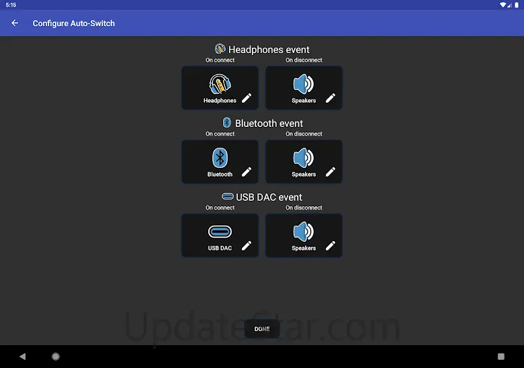Viewport: 524px width, 368px height.
Task: Tap the DONE button
Action: 262,329
